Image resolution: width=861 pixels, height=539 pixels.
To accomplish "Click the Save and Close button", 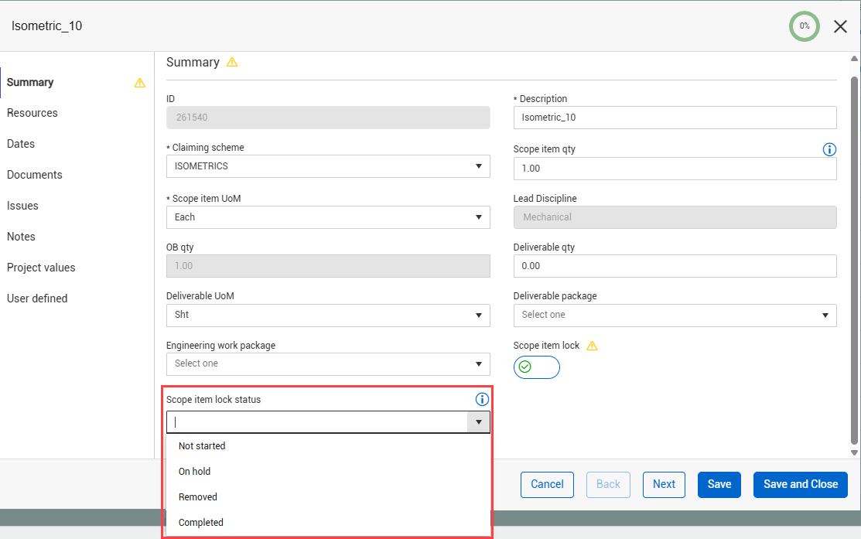I will pyautogui.click(x=801, y=485).
